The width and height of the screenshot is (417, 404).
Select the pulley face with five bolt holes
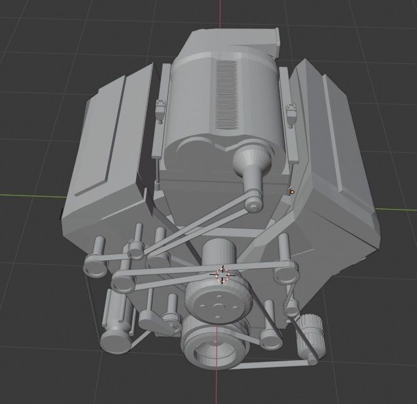click(x=218, y=300)
